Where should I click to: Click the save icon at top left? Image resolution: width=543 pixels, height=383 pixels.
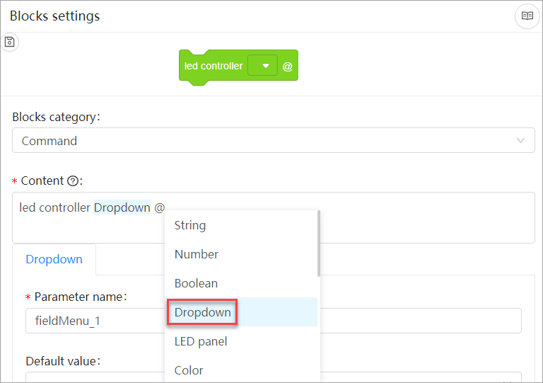(9, 42)
